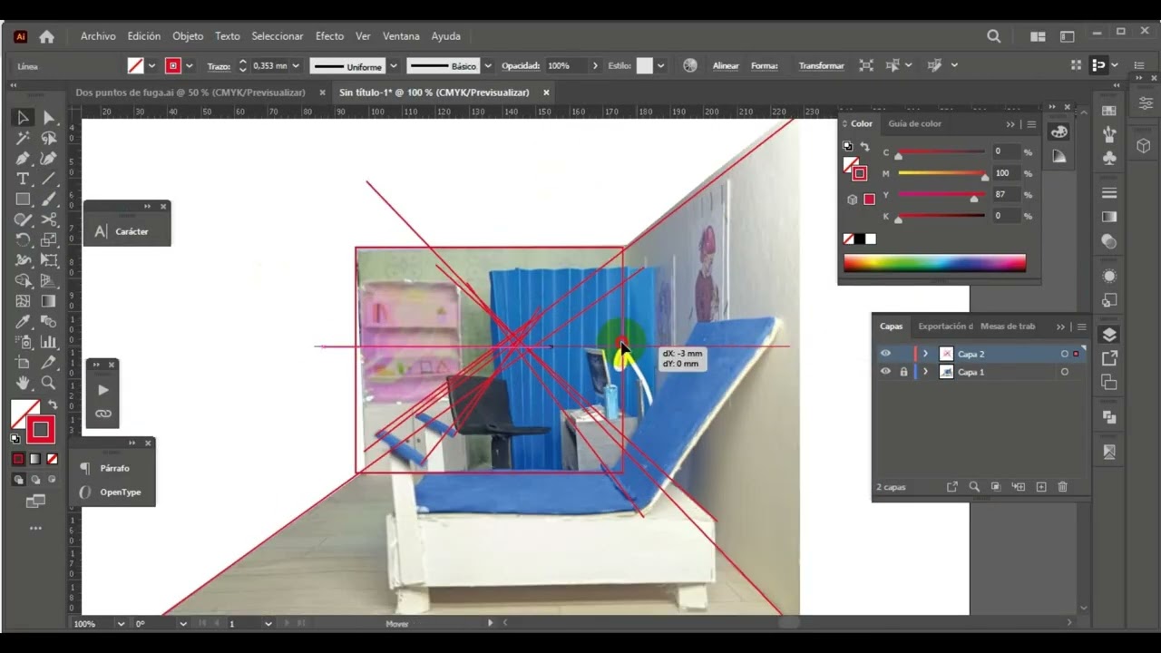Open the Ventana menu
The width and height of the screenshot is (1161, 653).
(401, 36)
